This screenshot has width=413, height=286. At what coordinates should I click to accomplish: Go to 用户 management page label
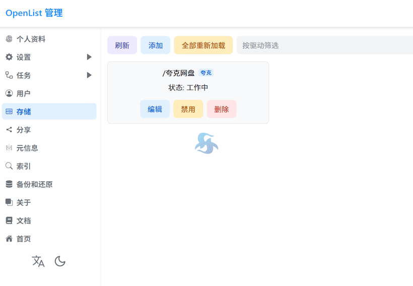click(24, 93)
